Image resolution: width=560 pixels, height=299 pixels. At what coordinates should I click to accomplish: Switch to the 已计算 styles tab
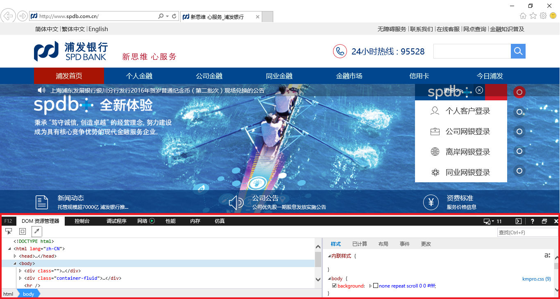[360, 244]
